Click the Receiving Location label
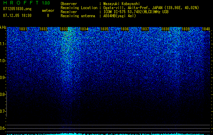This screenshot has width=213, height=135. [79, 8]
